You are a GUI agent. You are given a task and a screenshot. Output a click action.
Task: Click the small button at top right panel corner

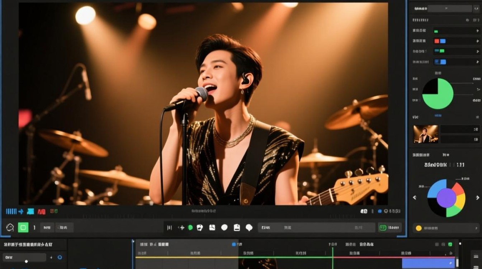point(477,8)
